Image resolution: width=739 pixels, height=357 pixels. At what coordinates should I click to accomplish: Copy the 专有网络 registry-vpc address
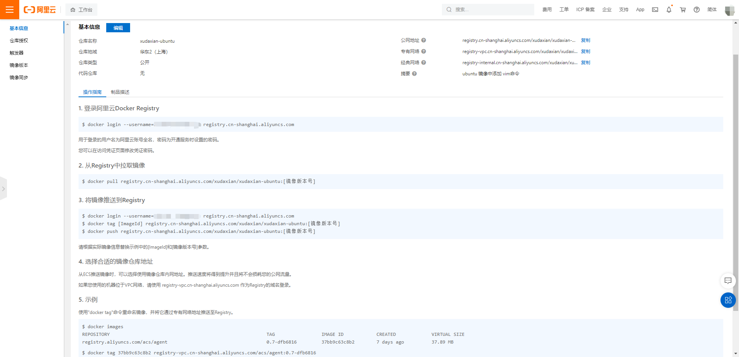click(585, 51)
